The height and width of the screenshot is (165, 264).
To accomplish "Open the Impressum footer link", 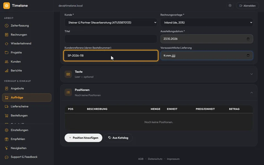I will pyautogui.click(x=173, y=159).
